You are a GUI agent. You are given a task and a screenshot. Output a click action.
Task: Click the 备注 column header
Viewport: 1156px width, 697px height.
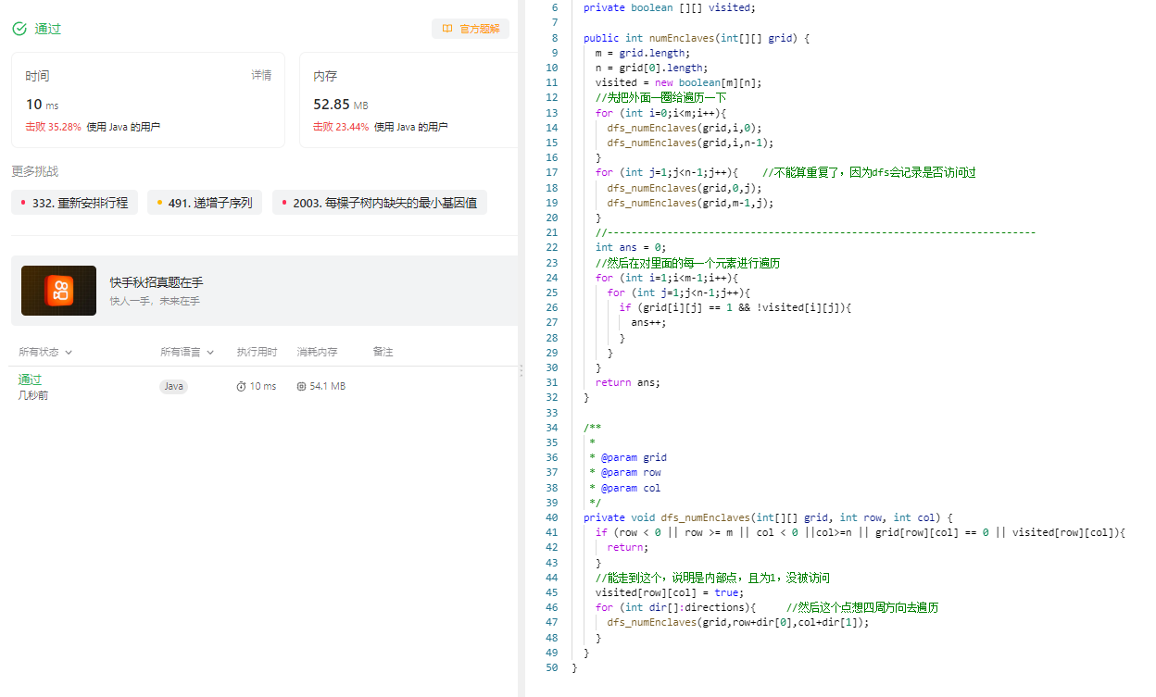[x=383, y=352]
